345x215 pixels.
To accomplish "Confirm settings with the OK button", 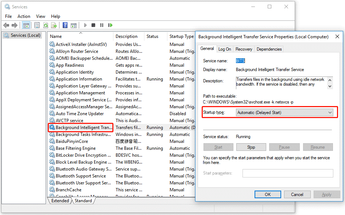I will [268, 194].
